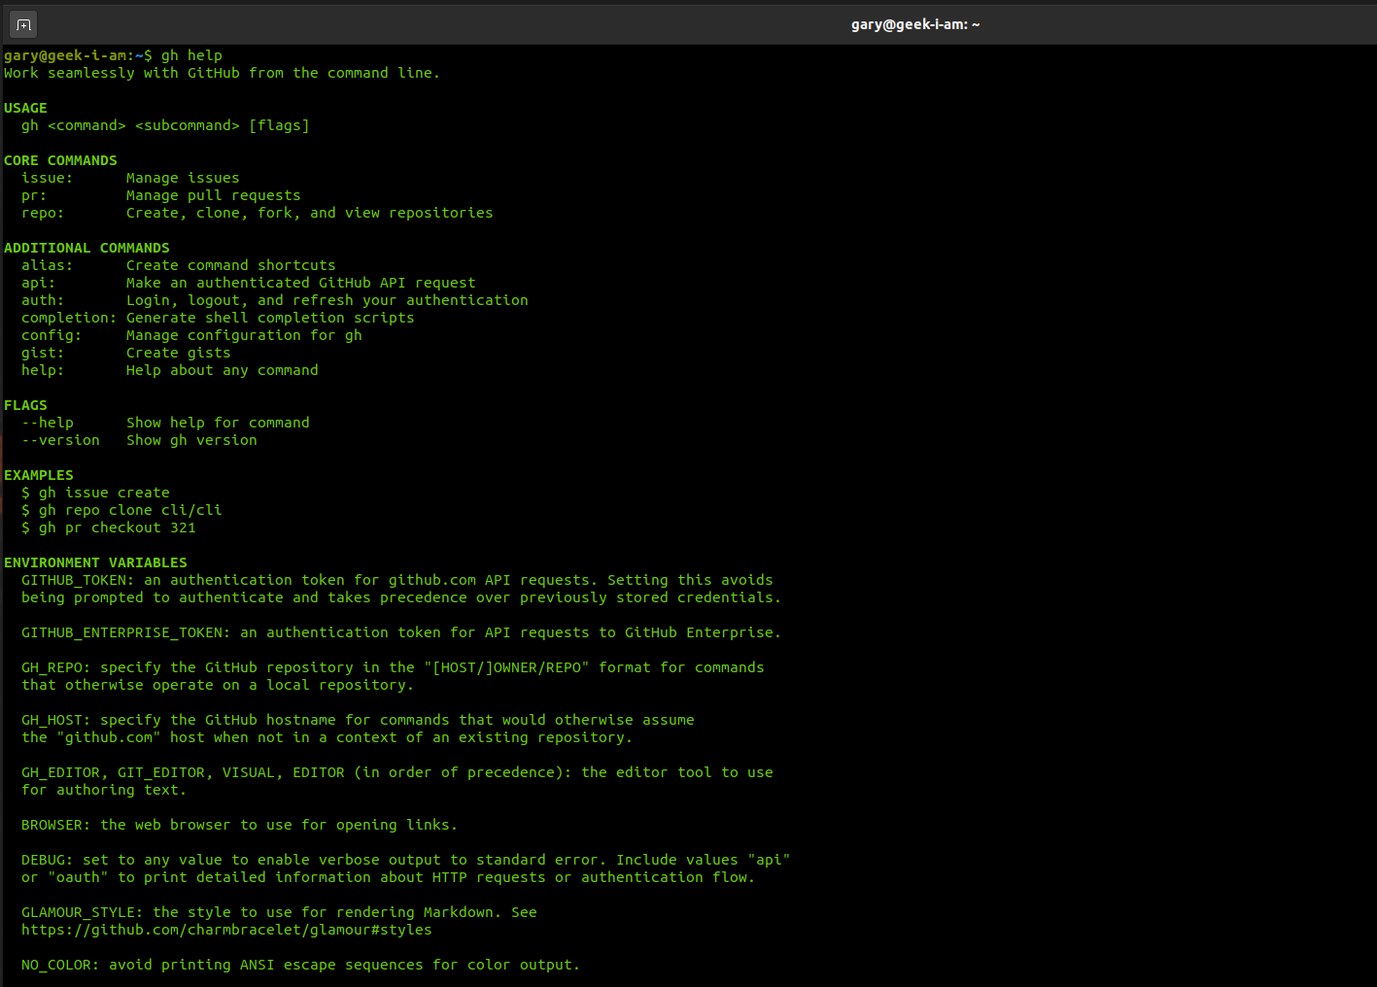The width and height of the screenshot is (1377, 987).
Task: Click the '"[HOST/]OWNER/REPO"' format string
Action: [x=506, y=667]
